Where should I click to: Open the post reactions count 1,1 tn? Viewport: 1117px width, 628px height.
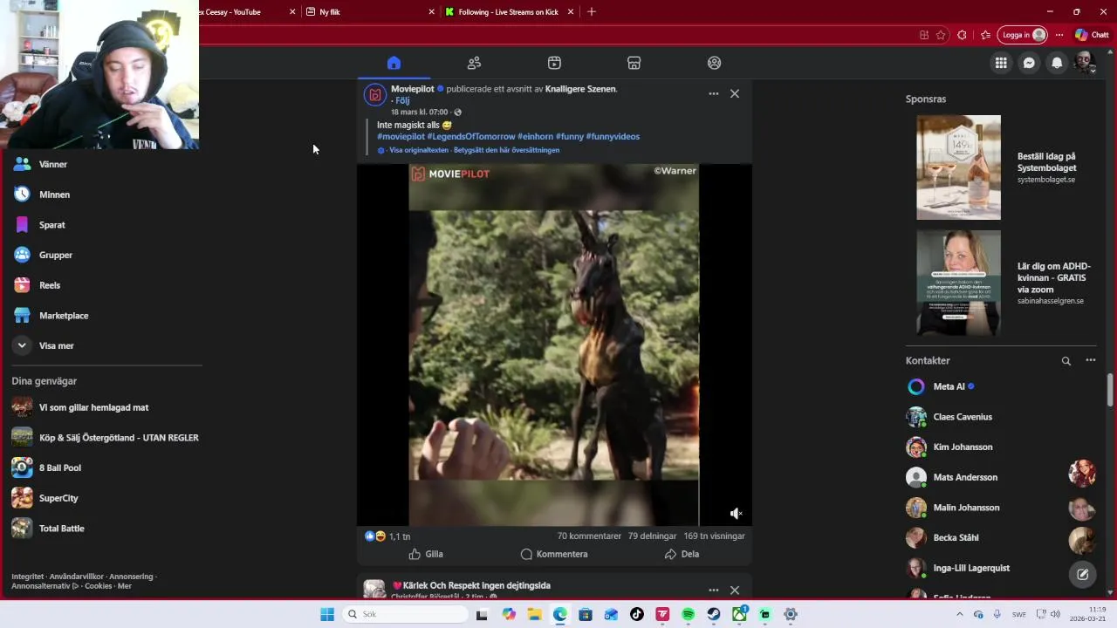pyautogui.click(x=400, y=536)
